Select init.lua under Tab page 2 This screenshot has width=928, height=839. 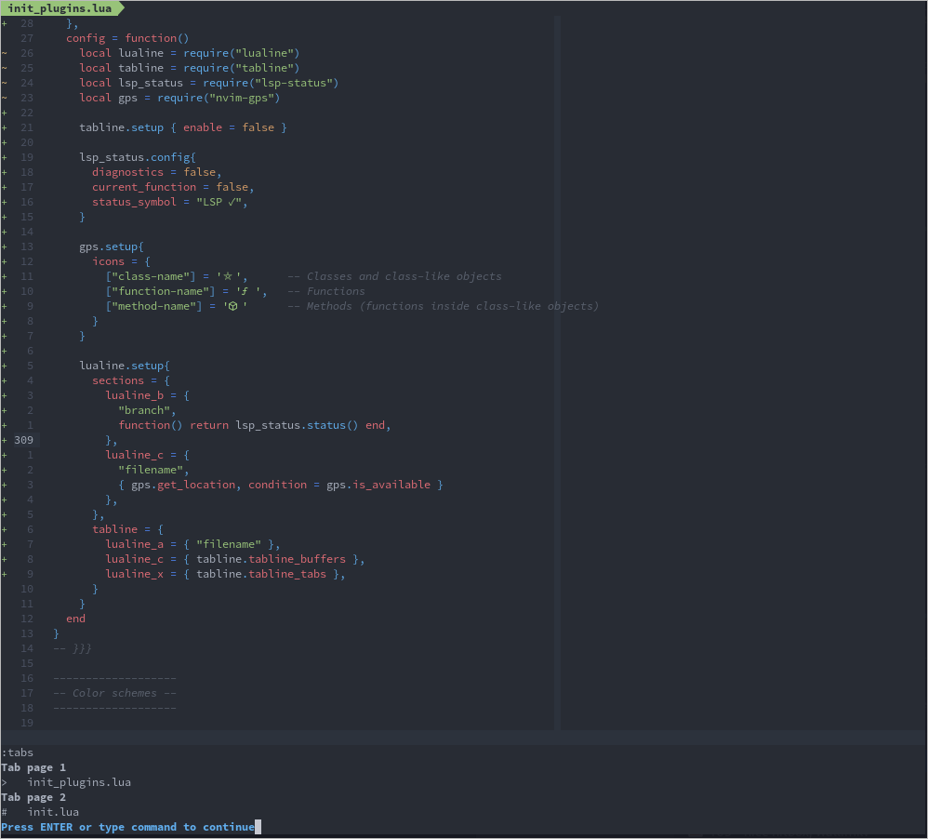tap(52, 812)
